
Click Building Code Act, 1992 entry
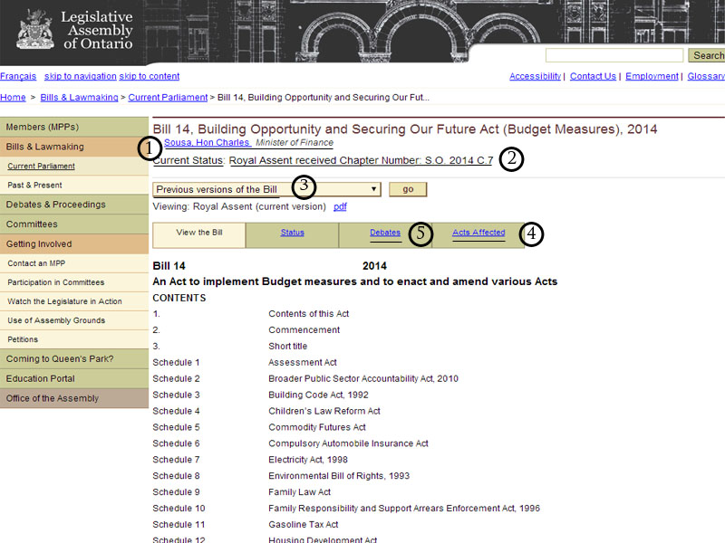coord(318,395)
